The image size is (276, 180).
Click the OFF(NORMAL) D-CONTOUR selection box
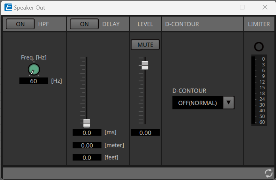203,103
